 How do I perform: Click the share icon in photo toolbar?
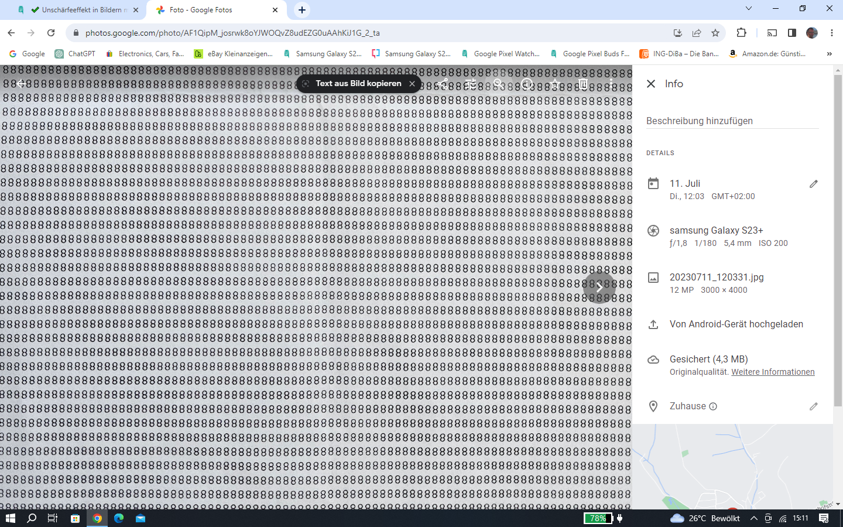pos(443,84)
